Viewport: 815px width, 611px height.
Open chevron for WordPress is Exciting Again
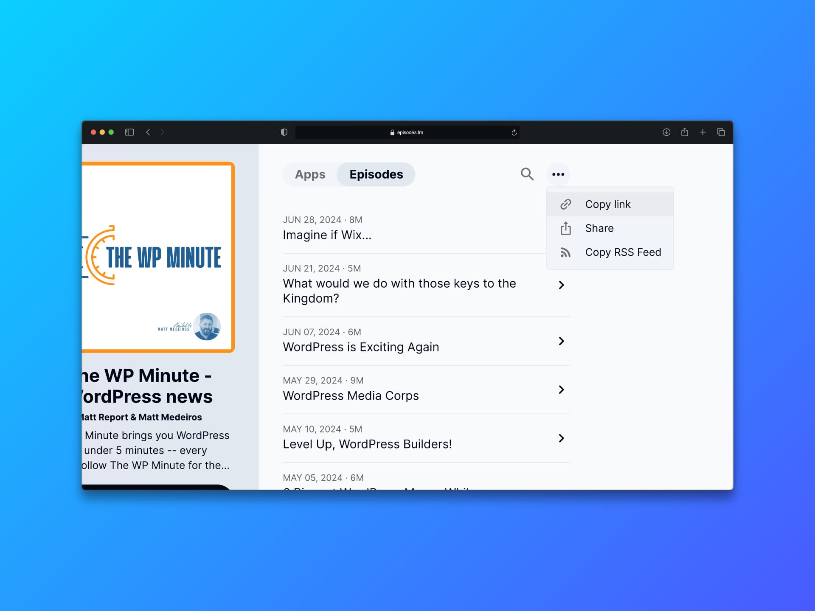coord(561,341)
